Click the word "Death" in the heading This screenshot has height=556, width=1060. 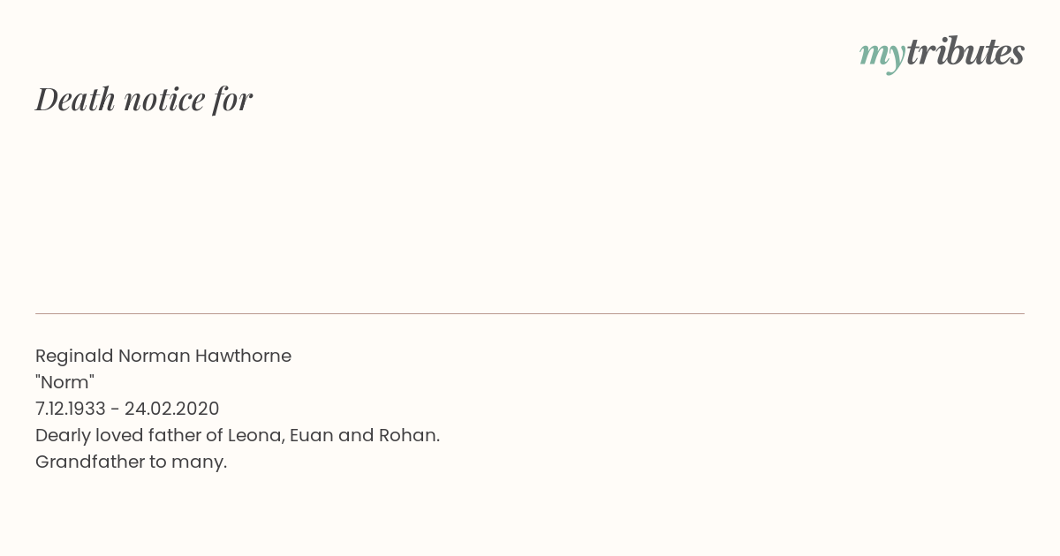click(x=76, y=100)
